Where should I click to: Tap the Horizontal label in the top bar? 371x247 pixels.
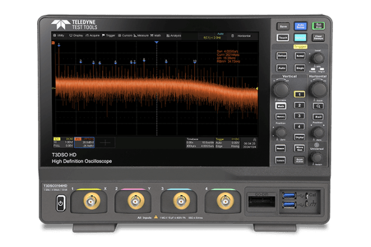pos(244,36)
